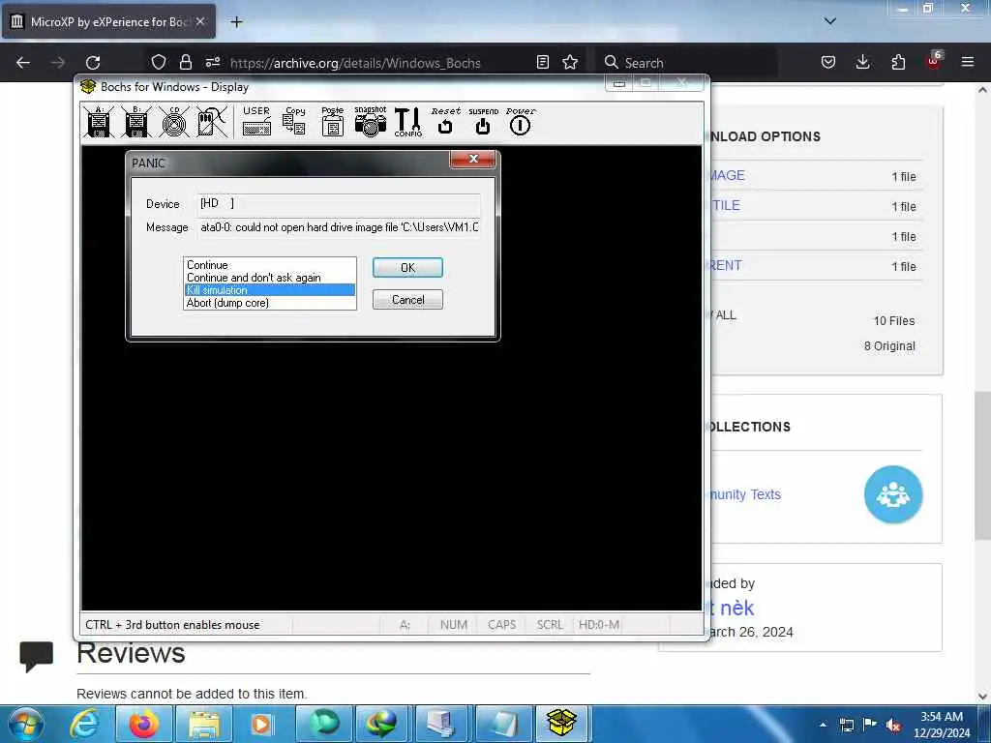The width and height of the screenshot is (991, 743).
Task: Go back in Firefox
Action: coord(23,62)
